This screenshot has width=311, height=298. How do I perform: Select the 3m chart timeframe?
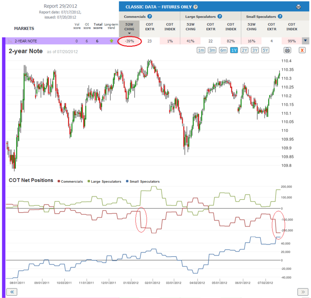click(x=212, y=50)
